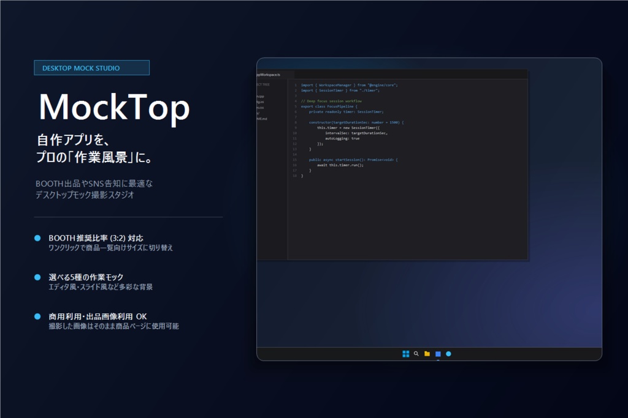Click 'エディタ風・スライド風など多彩な背景' description
The height and width of the screenshot is (418, 628).
coord(101,287)
